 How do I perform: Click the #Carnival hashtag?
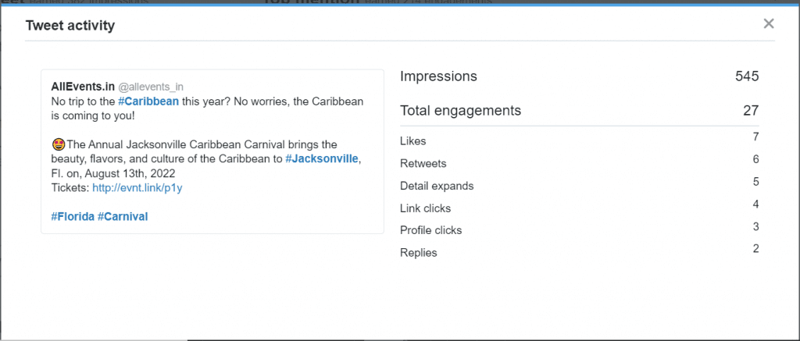tap(123, 216)
